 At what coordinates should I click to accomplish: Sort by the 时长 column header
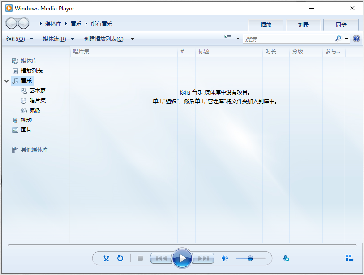(276, 52)
